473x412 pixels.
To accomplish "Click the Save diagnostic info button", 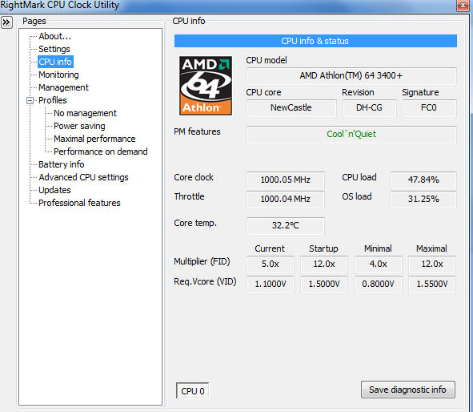I will (408, 390).
